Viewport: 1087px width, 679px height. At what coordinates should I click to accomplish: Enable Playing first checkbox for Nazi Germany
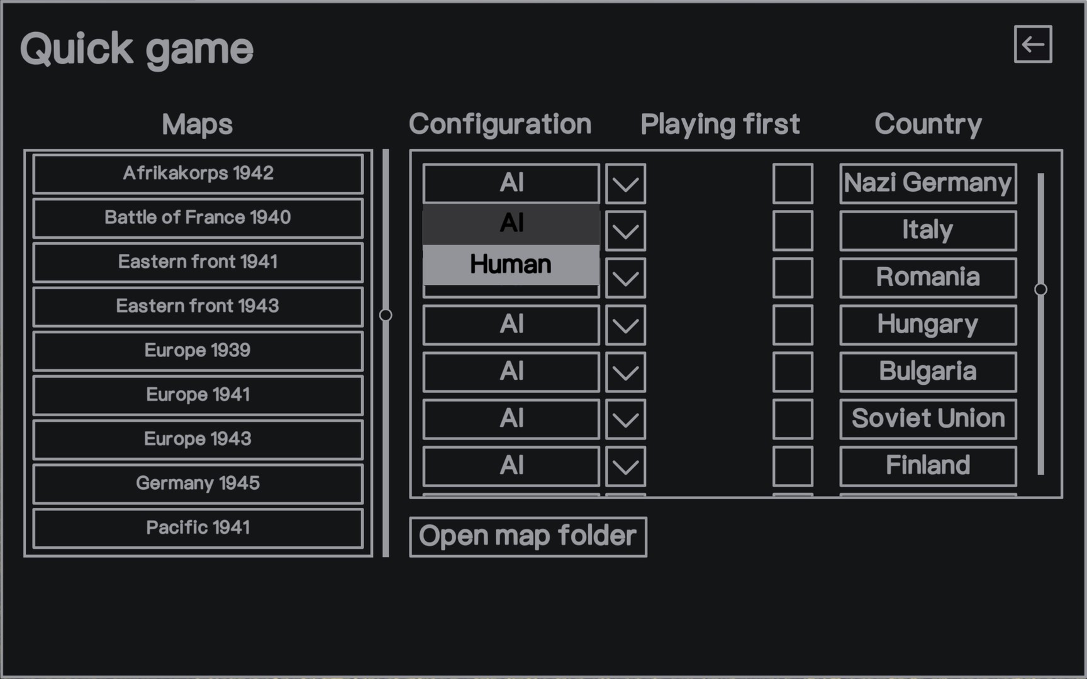[793, 184]
